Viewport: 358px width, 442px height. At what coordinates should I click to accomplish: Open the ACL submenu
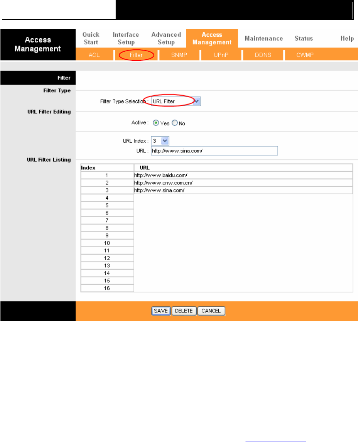[x=94, y=55]
